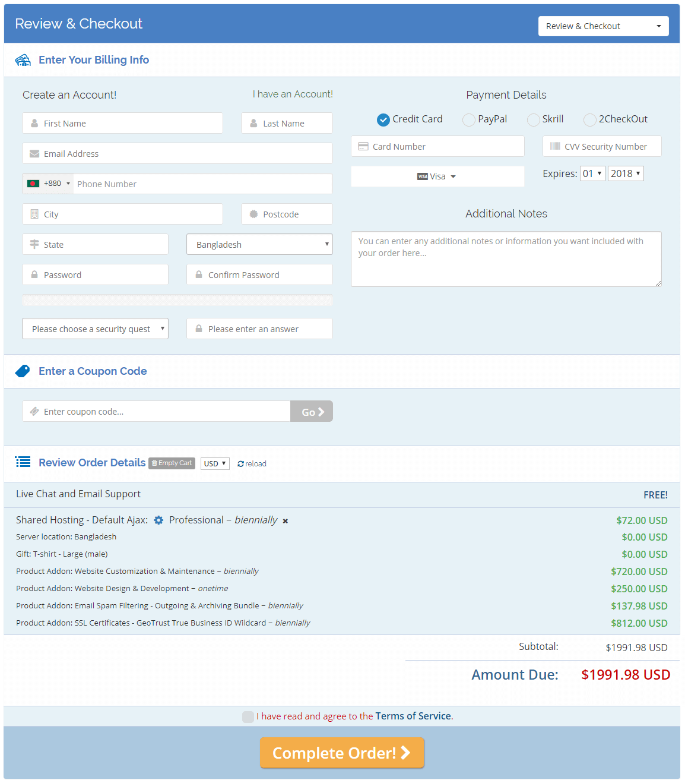Image resolution: width=685 pixels, height=783 pixels.
Task: Select PayPal as payment method
Action: pyautogui.click(x=468, y=119)
